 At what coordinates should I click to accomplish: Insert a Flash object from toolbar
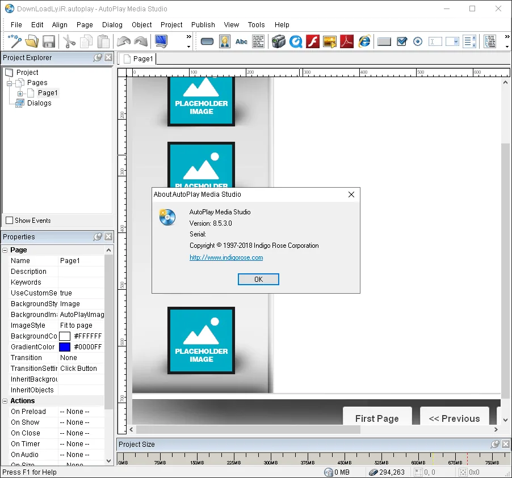pyautogui.click(x=313, y=41)
